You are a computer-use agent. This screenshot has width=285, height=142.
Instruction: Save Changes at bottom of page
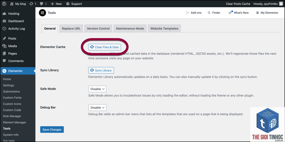[52, 130]
